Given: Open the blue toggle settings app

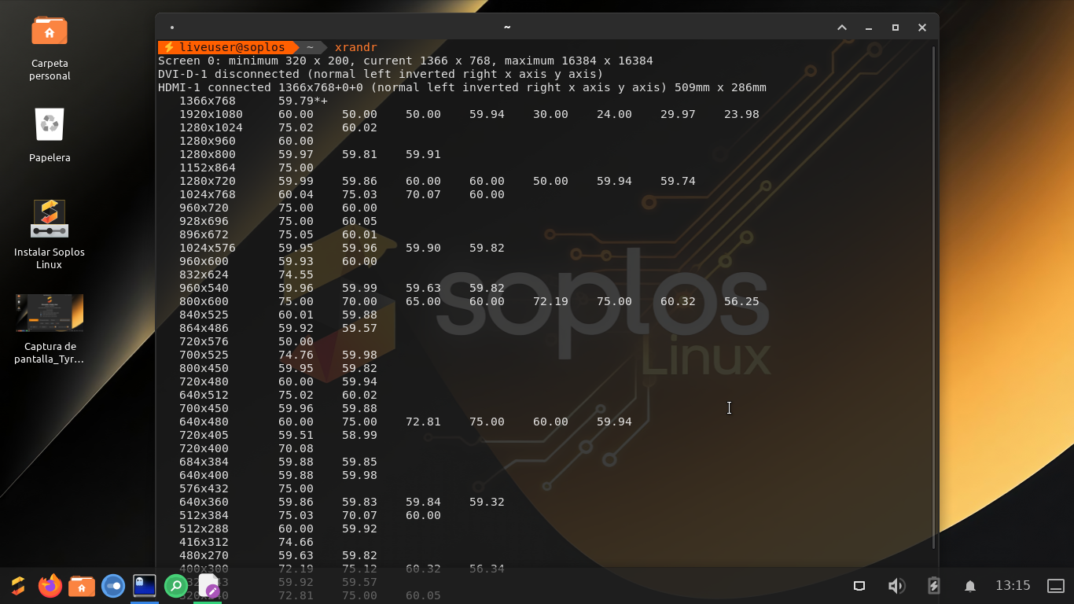Looking at the screenshot, I should point(113,586).
